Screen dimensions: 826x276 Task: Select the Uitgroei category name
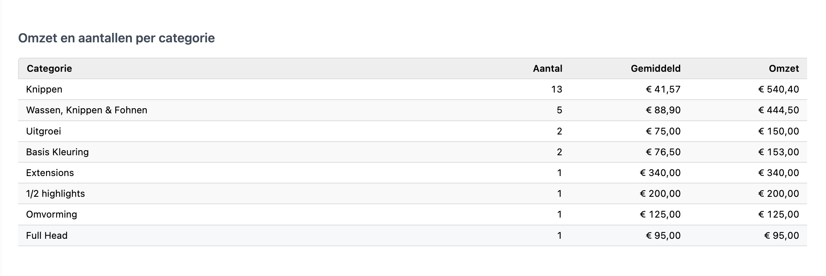pyautogui.click(x=43, y=131)
